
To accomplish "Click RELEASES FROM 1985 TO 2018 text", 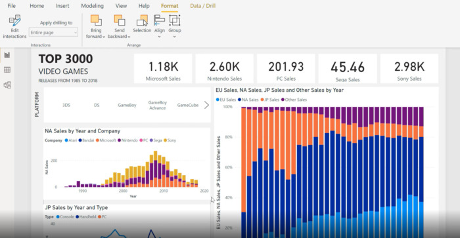I will (68, 81).
